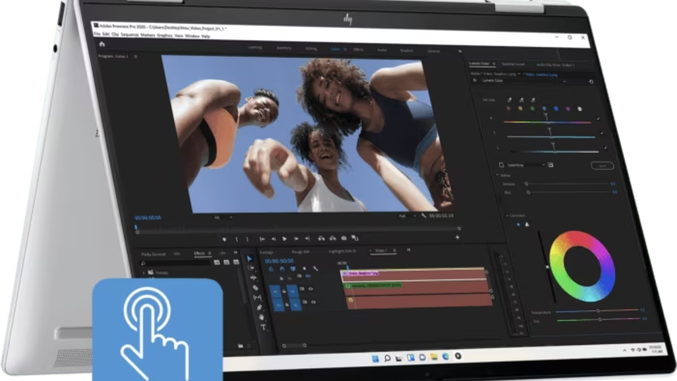Open the Lumetri Color effect selector dropdown

[x=524, y=81]
